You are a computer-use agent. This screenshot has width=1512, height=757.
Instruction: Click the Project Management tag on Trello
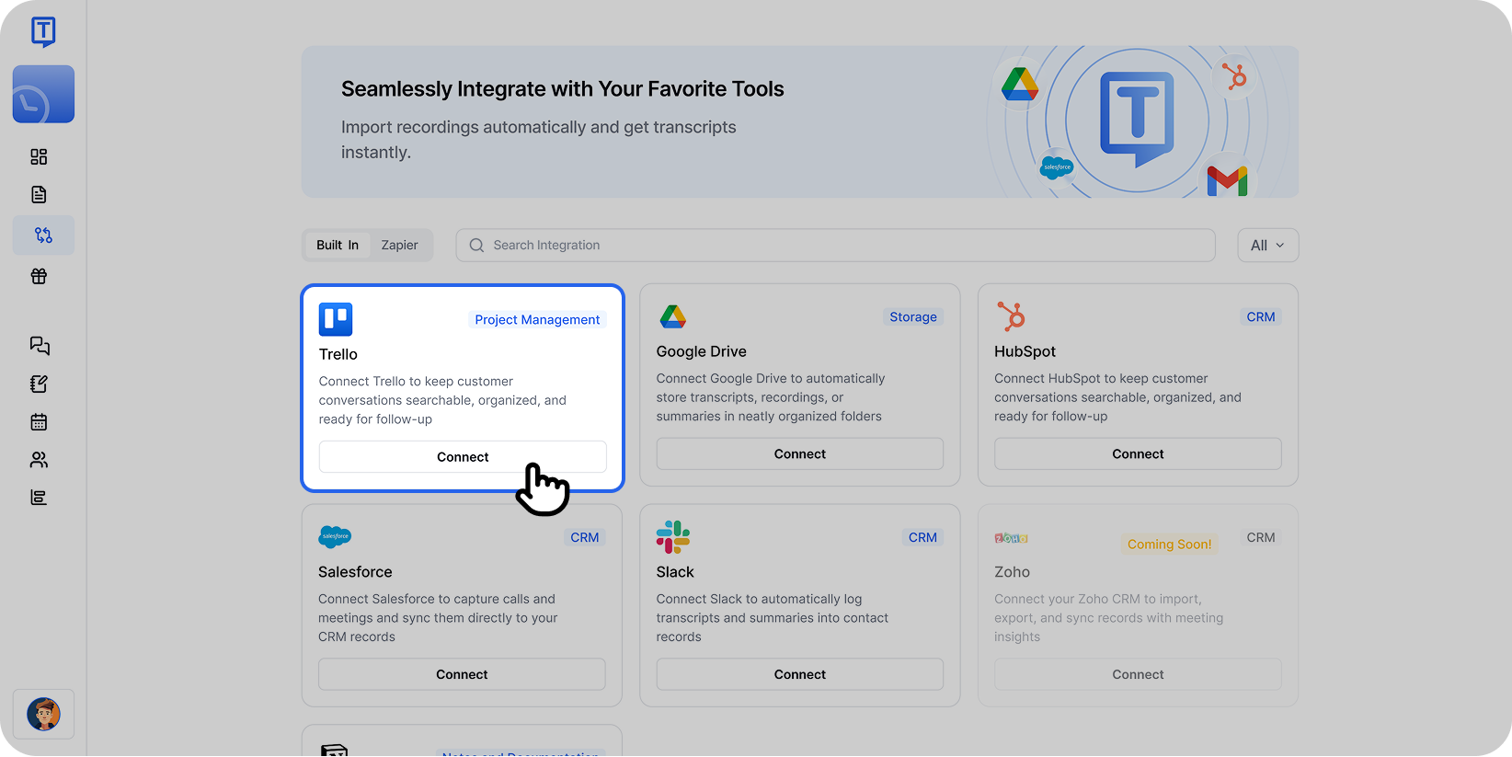tap(537, 319)
